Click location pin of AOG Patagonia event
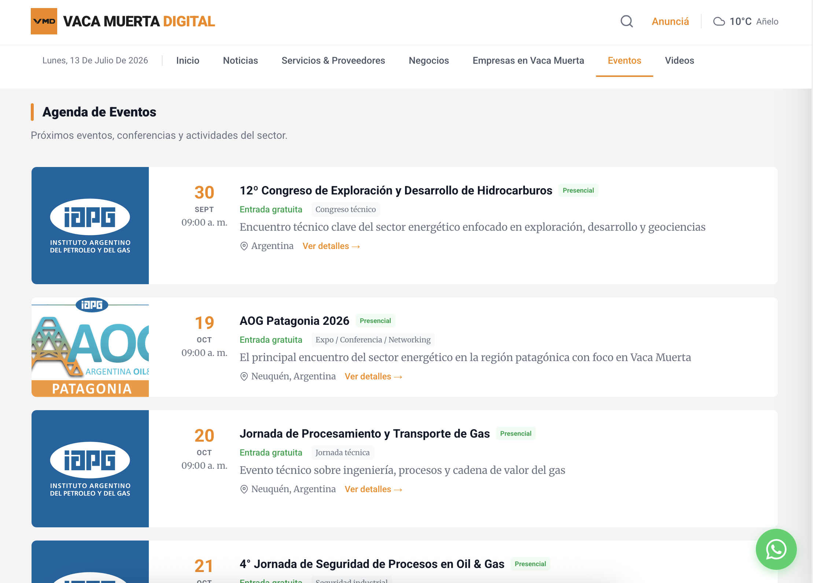Viewport: 813px width, 583px height. pyautogui.click(x=244, y=376)
